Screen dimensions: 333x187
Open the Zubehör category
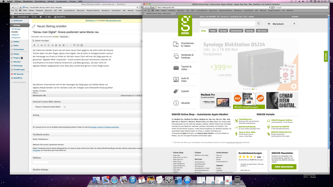[x=184, y=91]
